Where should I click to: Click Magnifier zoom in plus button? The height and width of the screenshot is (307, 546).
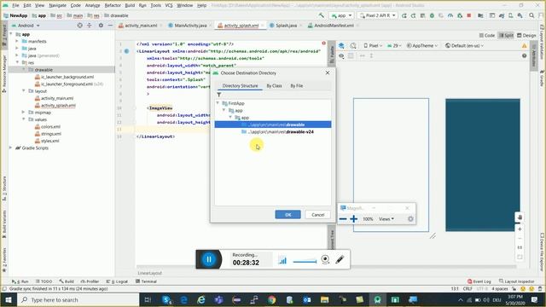tap(353, 219)
